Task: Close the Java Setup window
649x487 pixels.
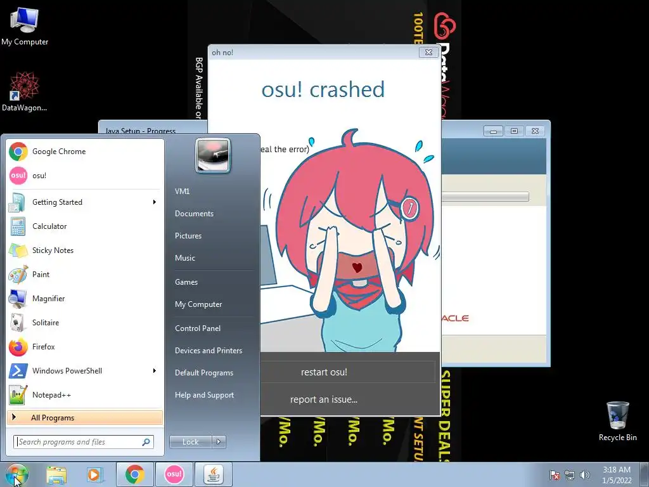Action: tap(535, 131)
